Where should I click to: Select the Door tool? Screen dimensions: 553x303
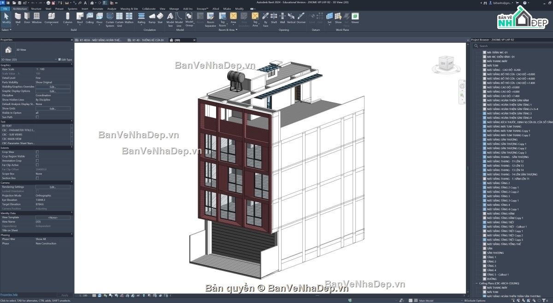[27, 18]
